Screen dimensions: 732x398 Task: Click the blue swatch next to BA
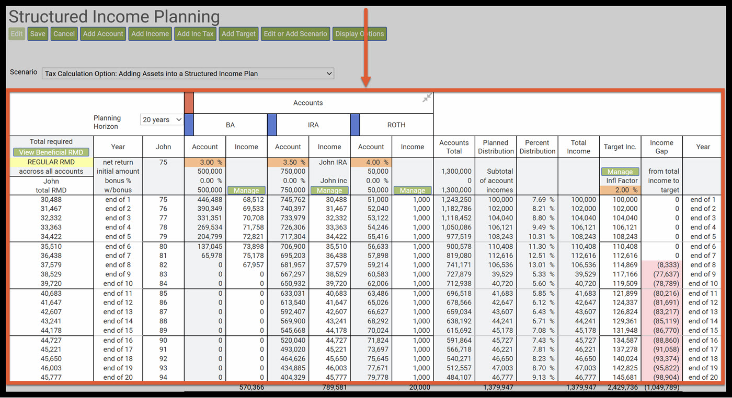point(189,125)
